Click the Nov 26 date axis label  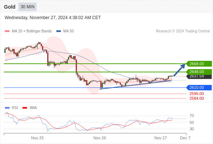tap(100, 138)
